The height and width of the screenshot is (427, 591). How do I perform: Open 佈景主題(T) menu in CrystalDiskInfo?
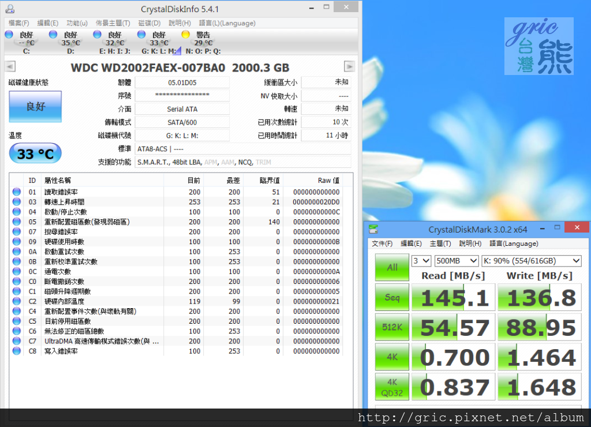tap(113, 23)
